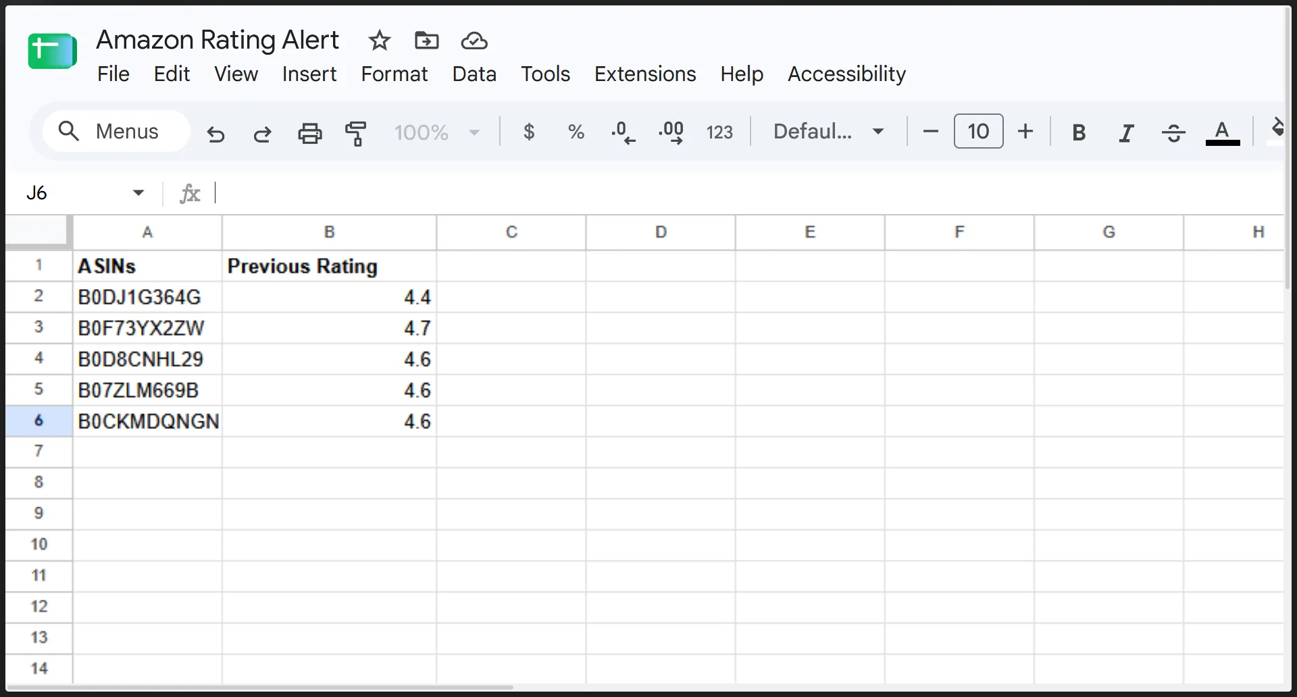Open the Google Sheets home icon
1297x697 pixels.
point(52,51)
